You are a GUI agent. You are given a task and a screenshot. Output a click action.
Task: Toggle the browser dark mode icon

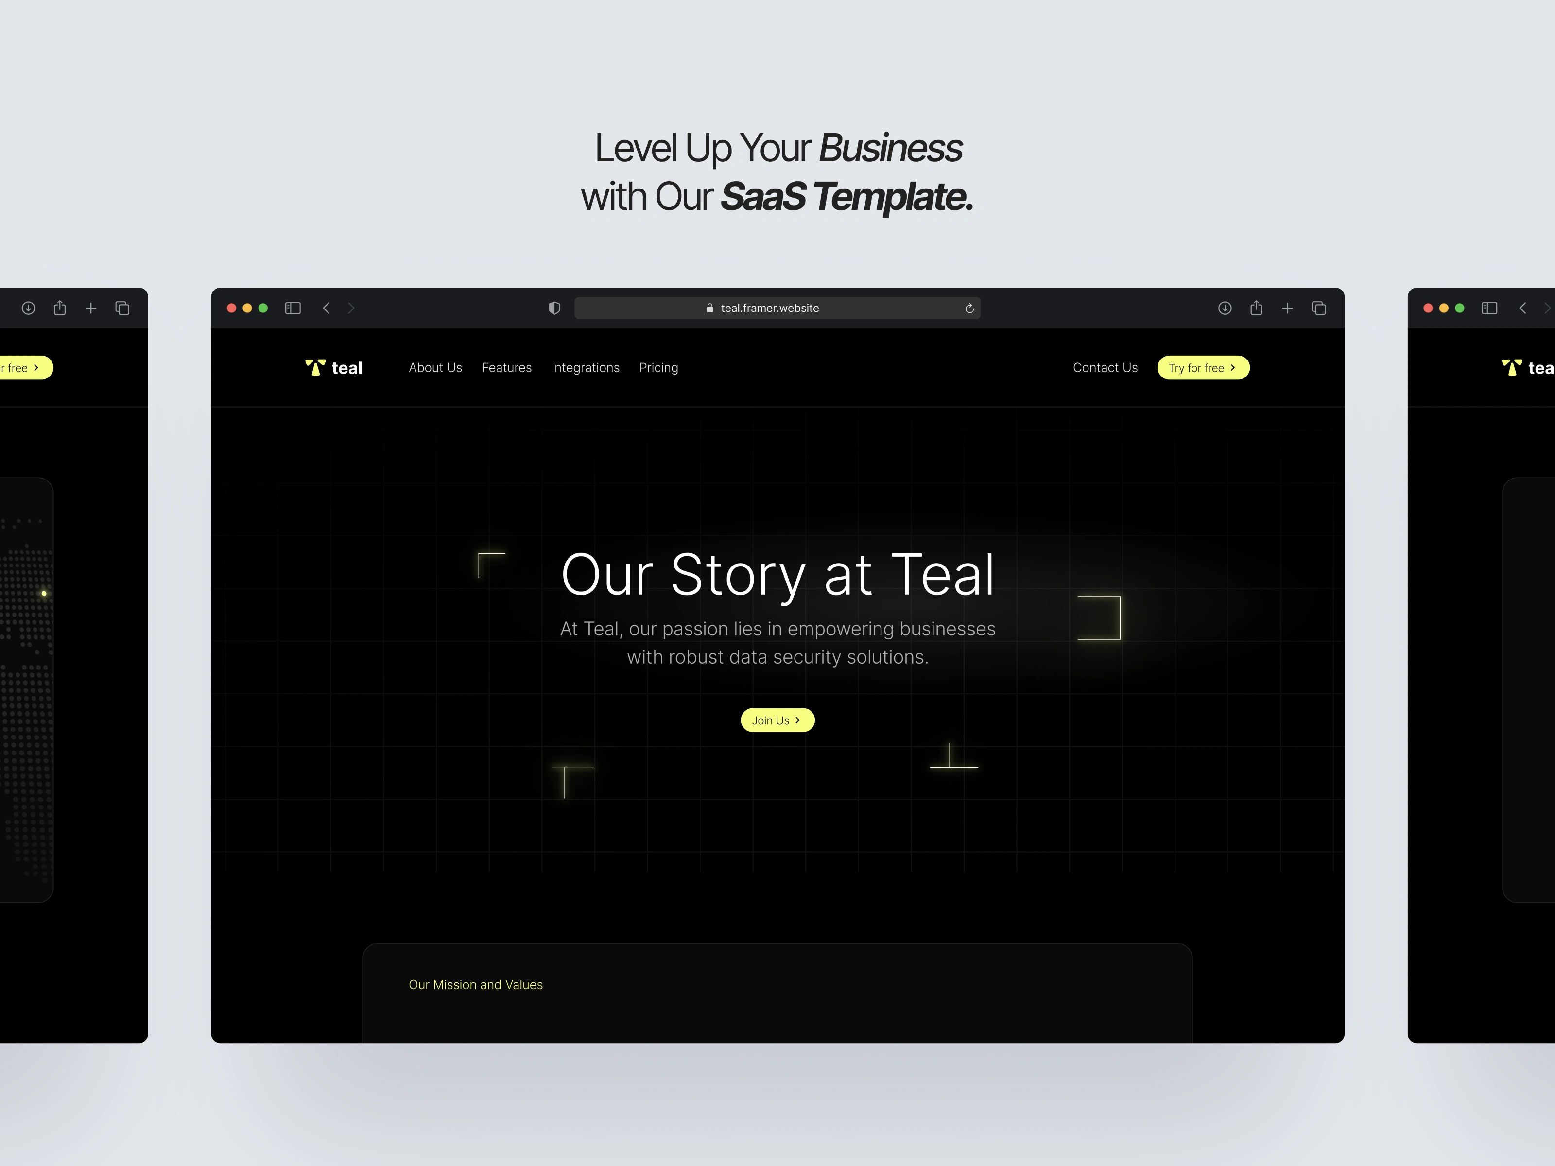(x=554, y=309)
